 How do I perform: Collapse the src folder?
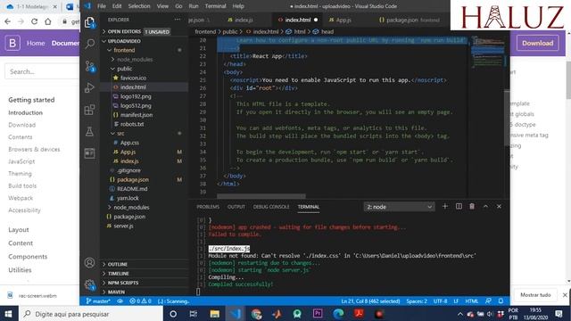click(x=120, y=133)
